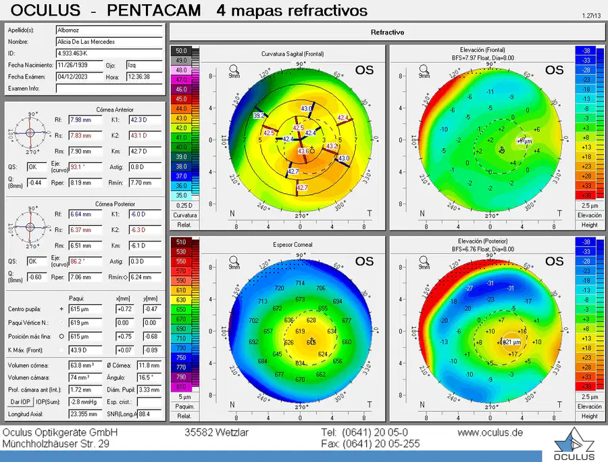
Task: Click the Curvatura label under the curvature scale
Action: (x=185, y=215)
